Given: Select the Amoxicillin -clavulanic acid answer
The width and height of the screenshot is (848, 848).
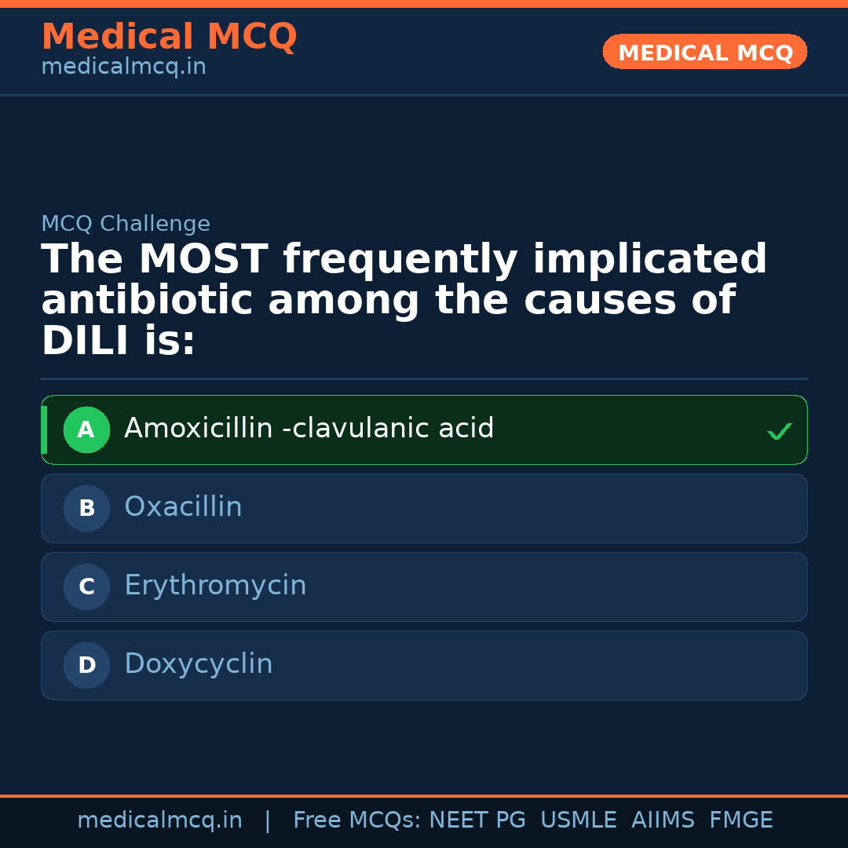Looking at the screenshot, I should [309, 429].
